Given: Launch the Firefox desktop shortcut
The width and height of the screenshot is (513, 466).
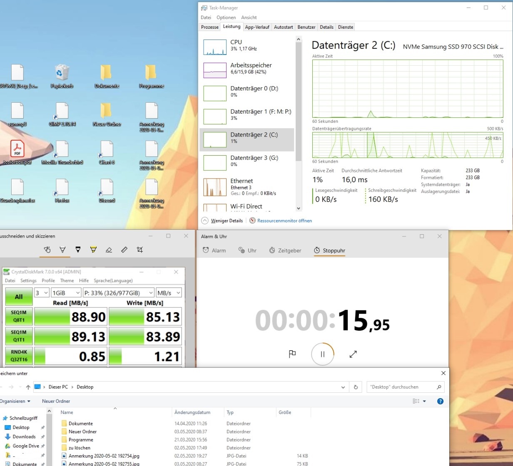Looking at the screenshot, I should pyautogui.click(x=62, y=191).
